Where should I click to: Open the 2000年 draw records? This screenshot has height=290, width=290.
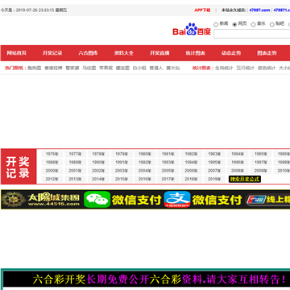pos(52,171)
